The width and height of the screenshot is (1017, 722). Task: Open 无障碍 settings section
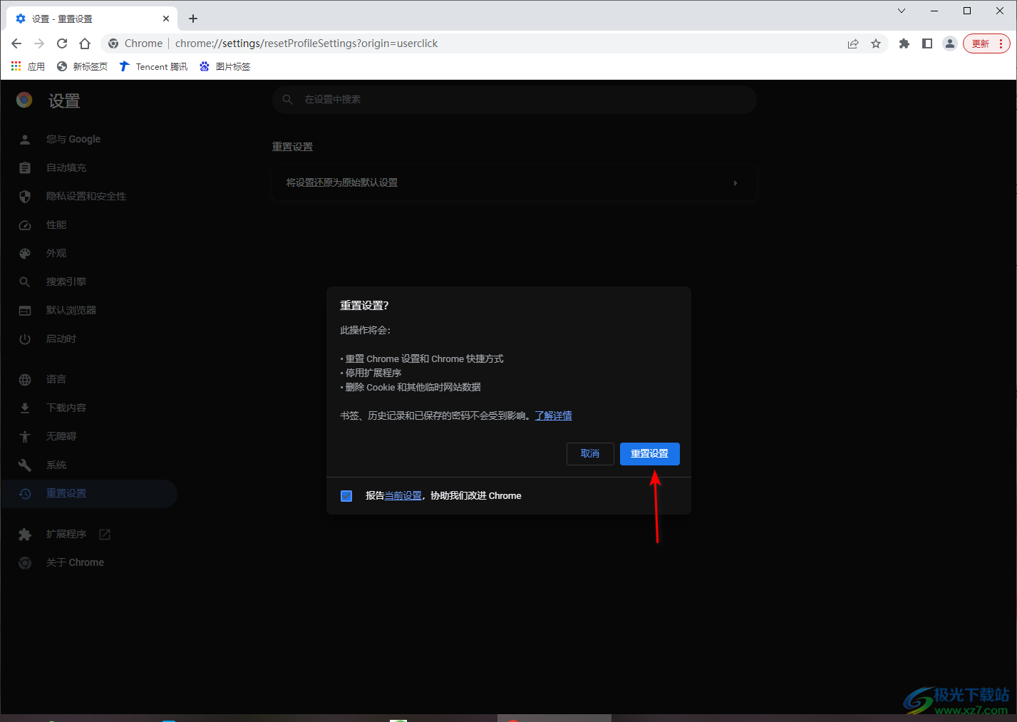coord(89,436)
